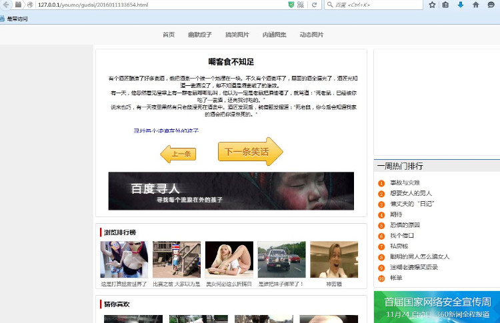
Task: Open the QR code icon in address bar
Action: pos(301,5)
